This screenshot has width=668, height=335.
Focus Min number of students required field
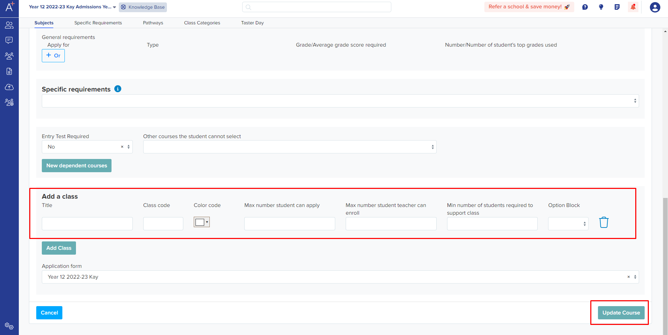click(492, 224)
